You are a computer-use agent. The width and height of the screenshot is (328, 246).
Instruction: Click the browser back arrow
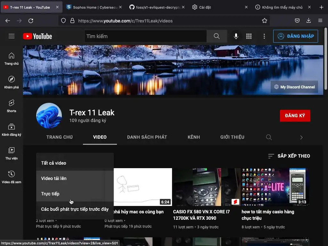coord(8,21)
